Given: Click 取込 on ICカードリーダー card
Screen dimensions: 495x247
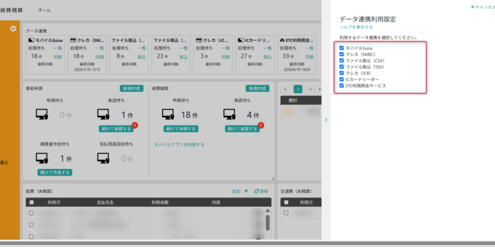Looking at the screenshot, I should pyautogui.click(x=267, y=57).
